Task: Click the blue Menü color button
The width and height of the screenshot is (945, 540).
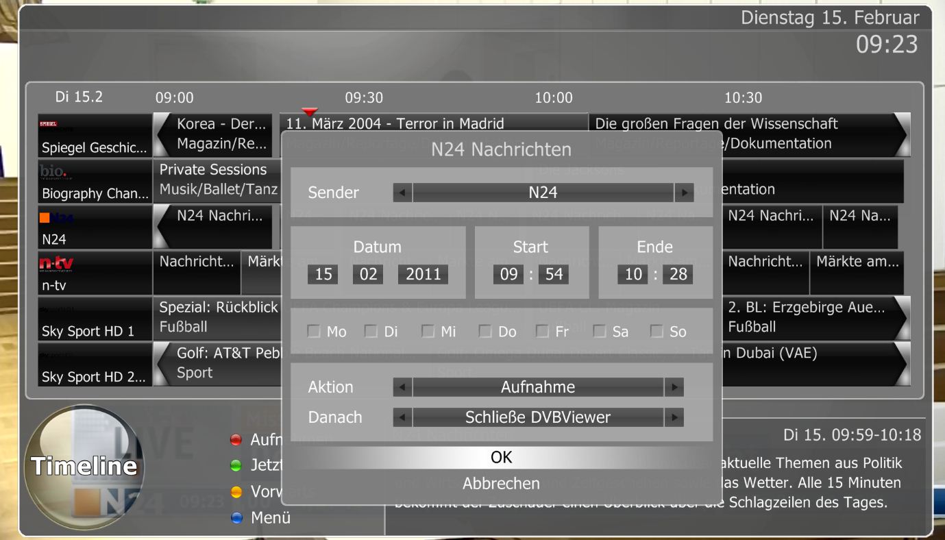Action: [236, 518]
